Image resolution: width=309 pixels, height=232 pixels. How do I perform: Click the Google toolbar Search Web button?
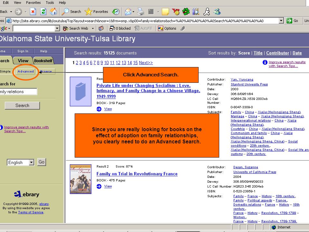(76, 28)
